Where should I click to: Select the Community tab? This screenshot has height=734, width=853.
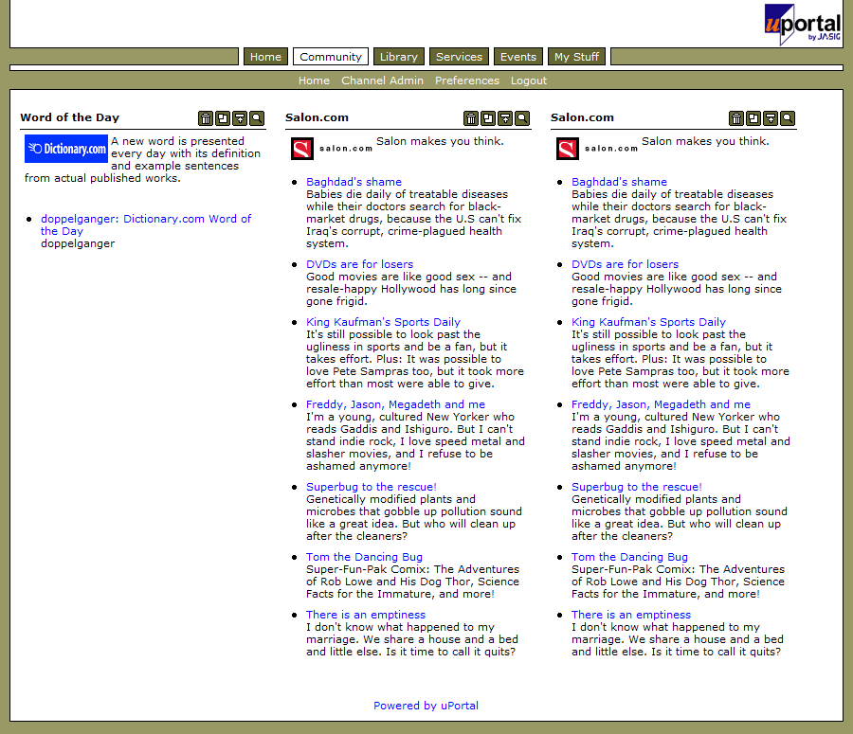pyautogui.click(x=331, y=57)
